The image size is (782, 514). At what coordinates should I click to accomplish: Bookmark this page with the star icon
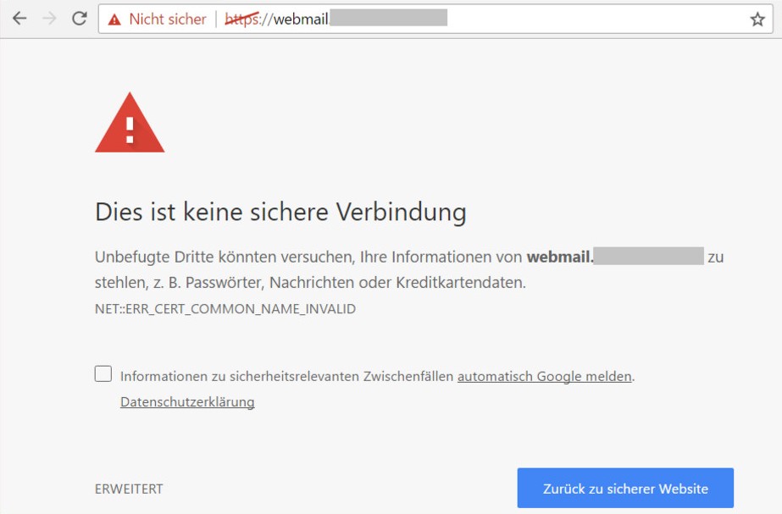pyautogui.click(x=757, y=19)
